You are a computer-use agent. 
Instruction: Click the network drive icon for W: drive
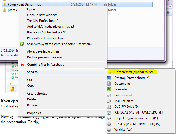coord(109,130)
